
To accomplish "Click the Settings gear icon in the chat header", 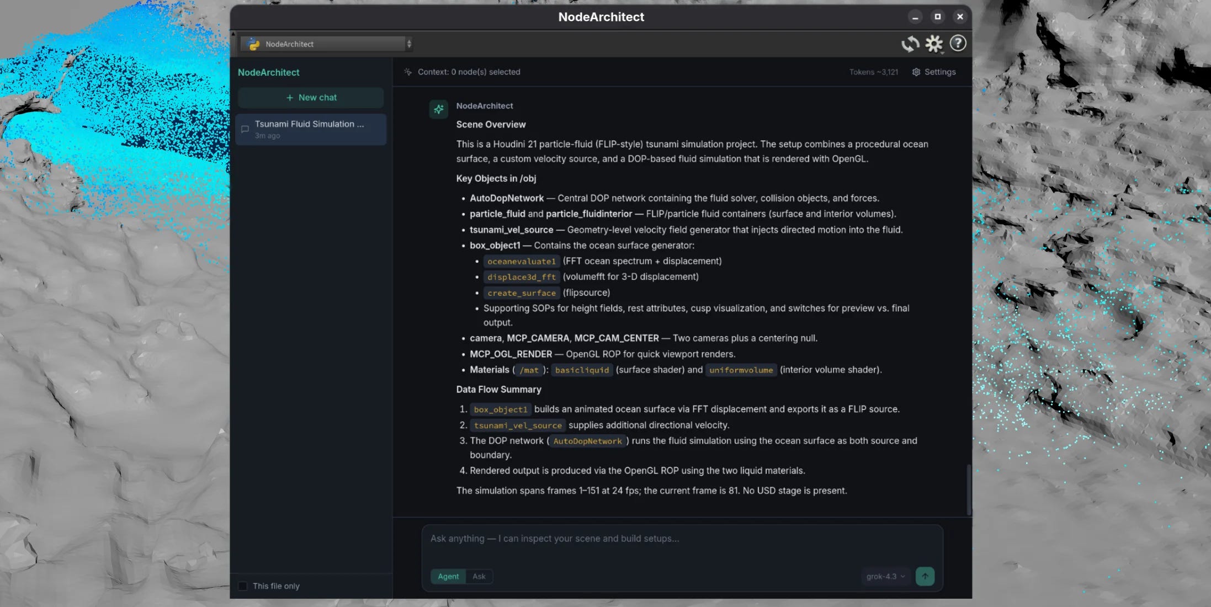I will [916, 72].
